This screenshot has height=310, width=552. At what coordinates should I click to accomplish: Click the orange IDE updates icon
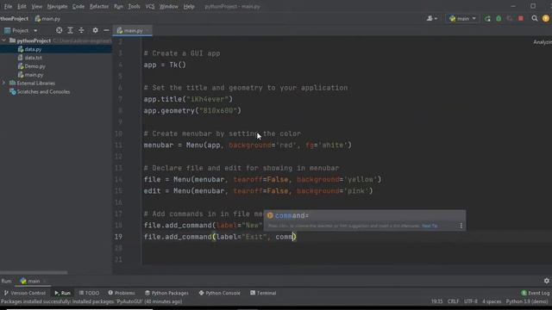click(x=546, y=19)
